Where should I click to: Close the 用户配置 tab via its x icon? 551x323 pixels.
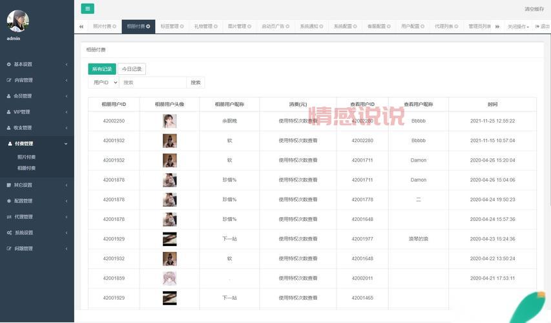[422, 26]
